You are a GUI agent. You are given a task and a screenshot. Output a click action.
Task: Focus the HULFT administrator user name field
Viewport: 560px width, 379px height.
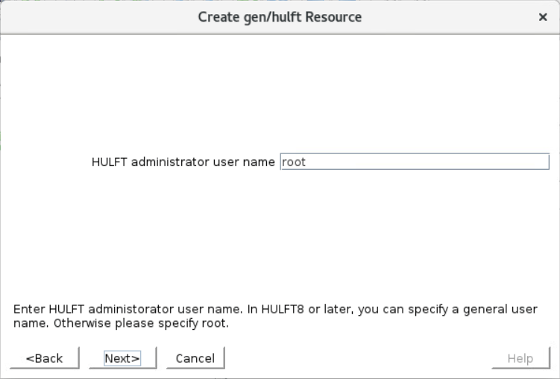415,162
